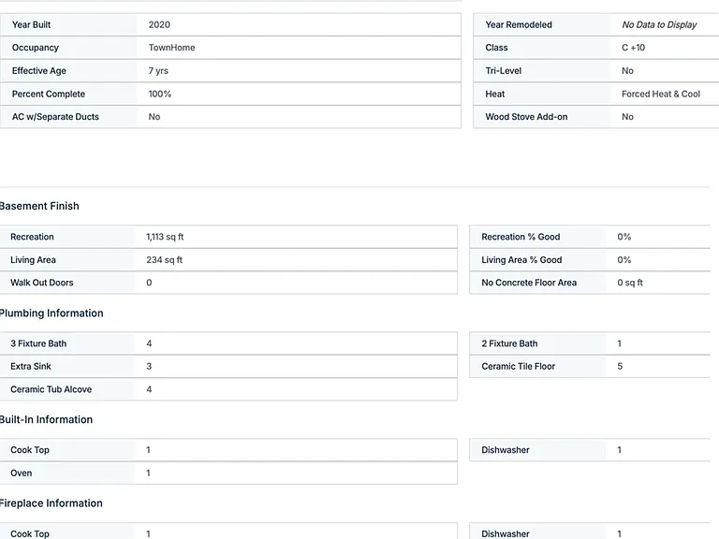This screenshot has height=539, width=719.
Task: Click the Built-In Information section heading
Action: point(46,420)
